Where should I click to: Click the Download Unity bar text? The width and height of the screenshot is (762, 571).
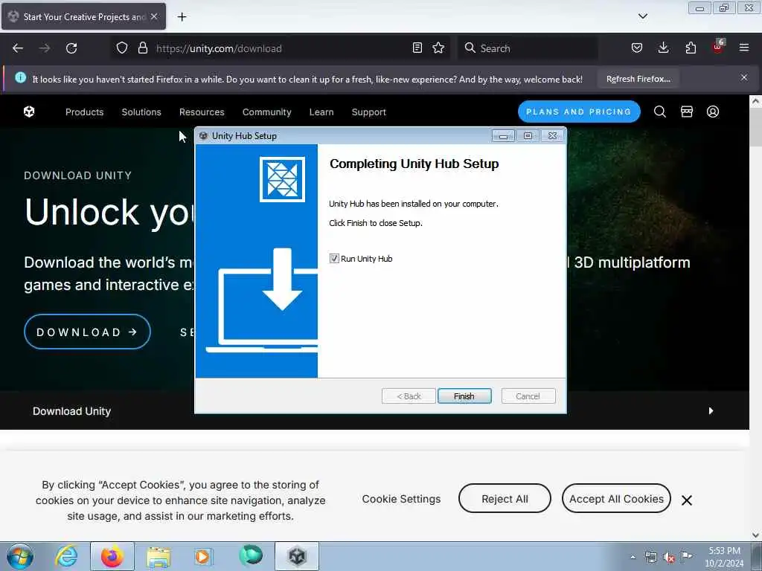pos(72,411)
